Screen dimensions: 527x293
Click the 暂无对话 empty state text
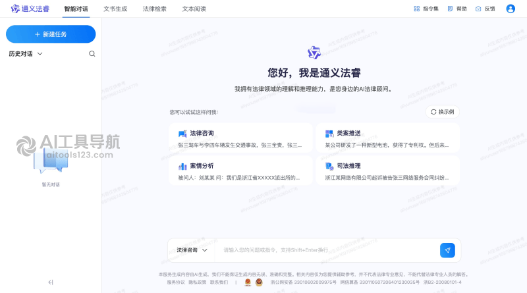tap(51, 184)
